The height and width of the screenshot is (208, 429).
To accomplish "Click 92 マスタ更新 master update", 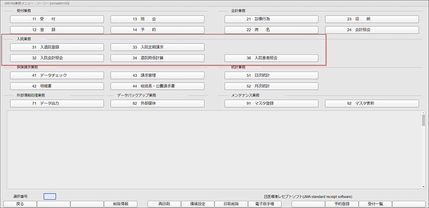I will [372, 103].
